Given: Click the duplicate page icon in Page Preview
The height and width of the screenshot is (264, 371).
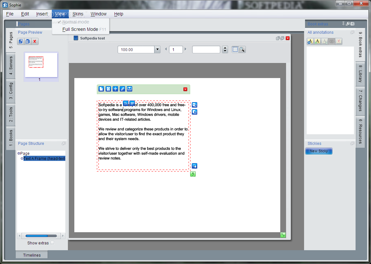Looking at the screenshot, I should 28,41.
